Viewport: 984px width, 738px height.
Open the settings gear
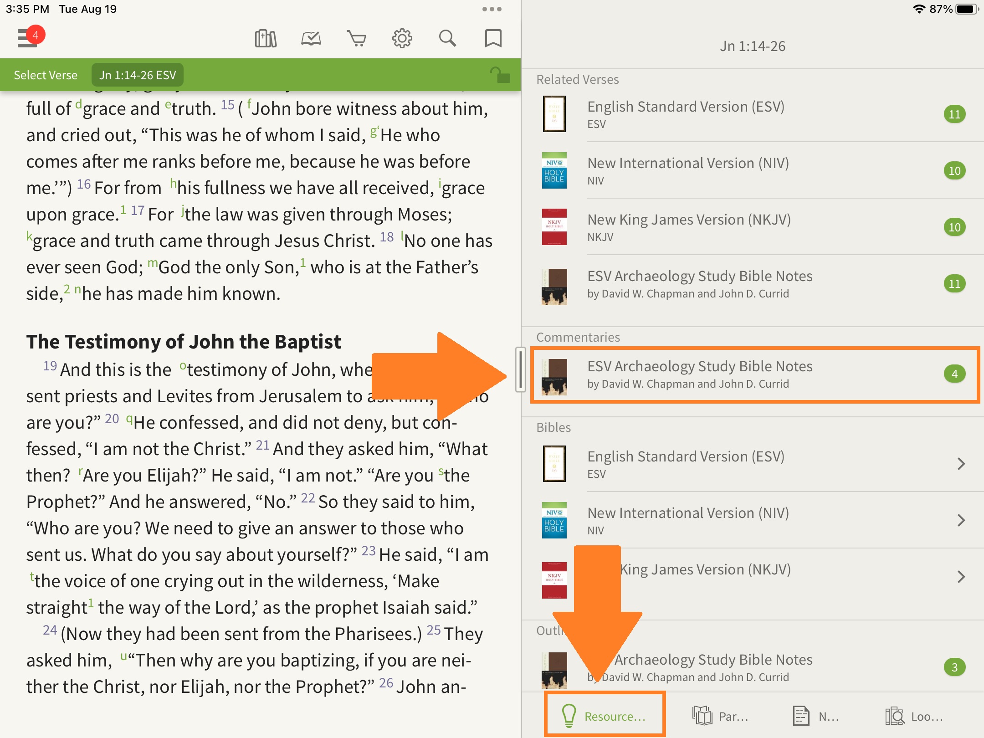pos(402,38)
